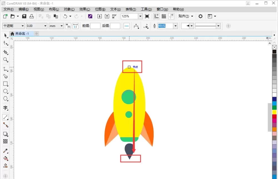Pick the yellow palette swatch
278x179 pixels.
point(274,112)
